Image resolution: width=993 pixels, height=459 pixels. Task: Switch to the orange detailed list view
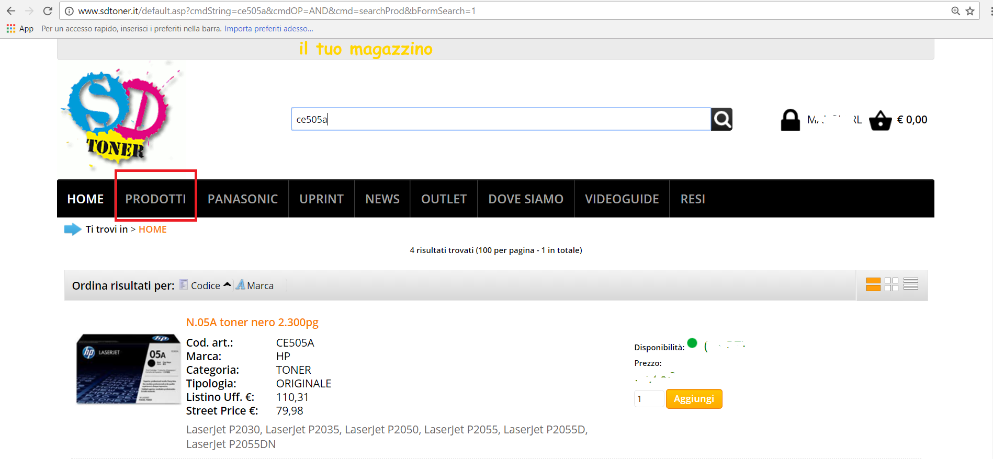pos(873,284)
